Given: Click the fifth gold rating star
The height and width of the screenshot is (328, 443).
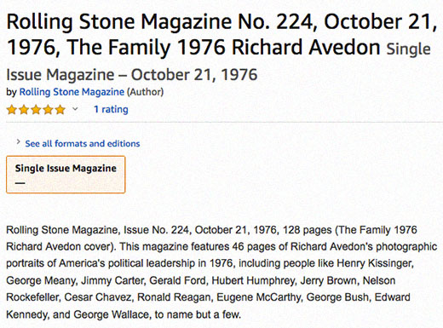Looking at the screenshot, I should 60,109.
